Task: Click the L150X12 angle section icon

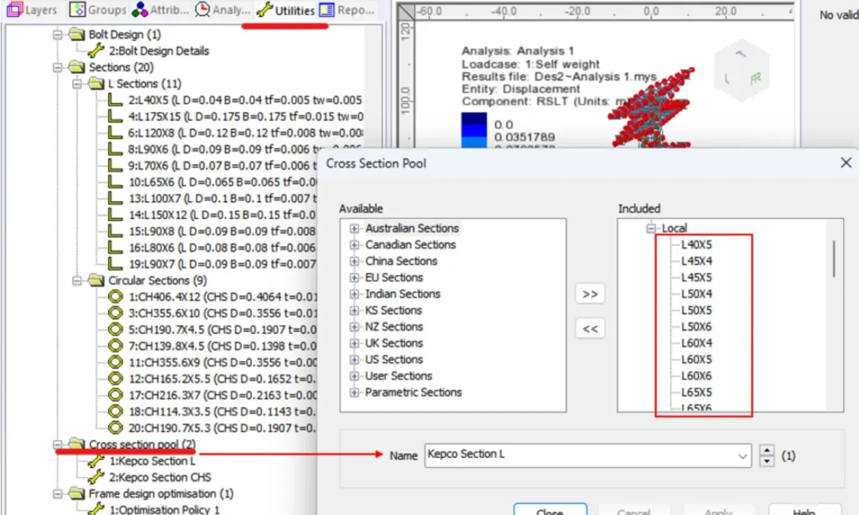Action: (x=115, y=215)
